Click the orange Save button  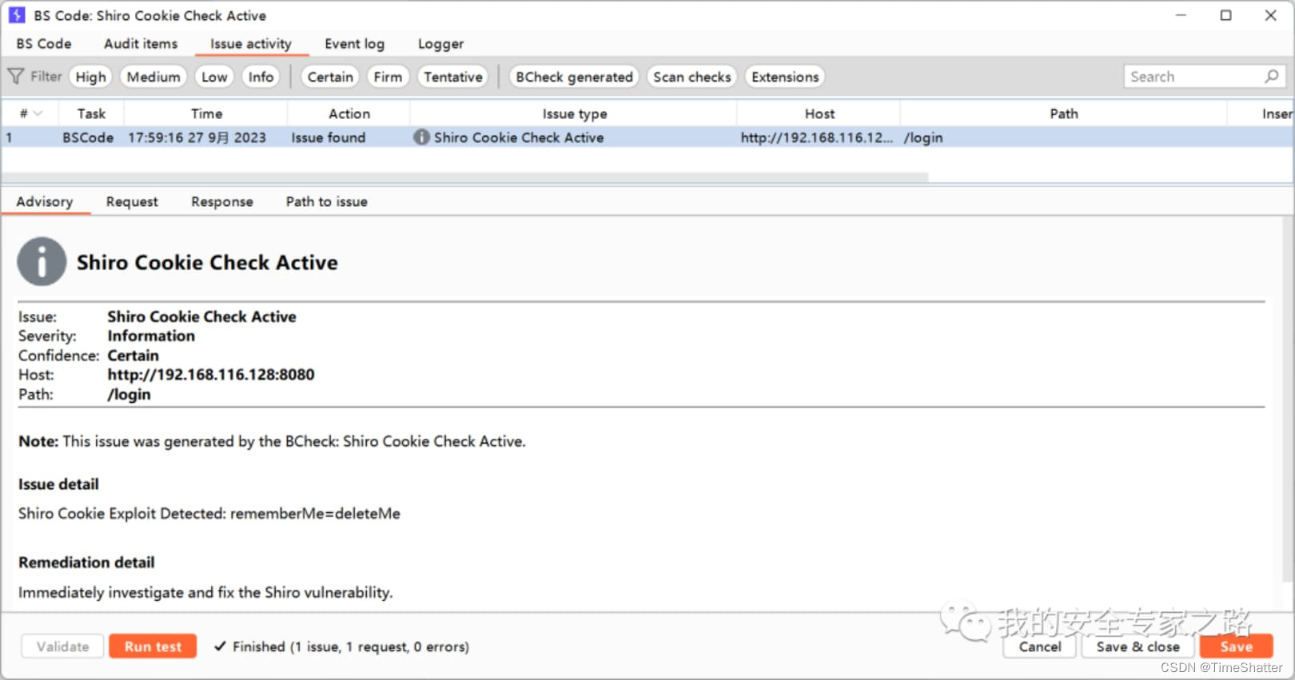coord(1236,646)
